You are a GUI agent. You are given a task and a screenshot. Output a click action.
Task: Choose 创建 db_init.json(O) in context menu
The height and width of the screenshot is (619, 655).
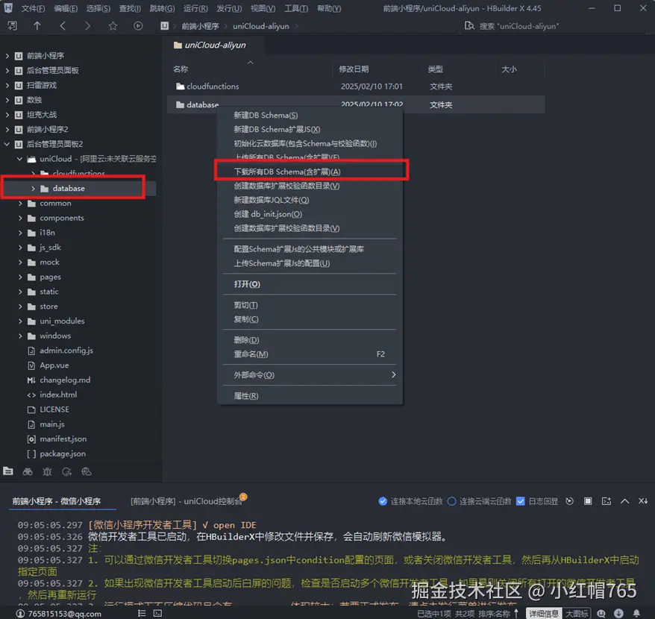coord(310,214)
